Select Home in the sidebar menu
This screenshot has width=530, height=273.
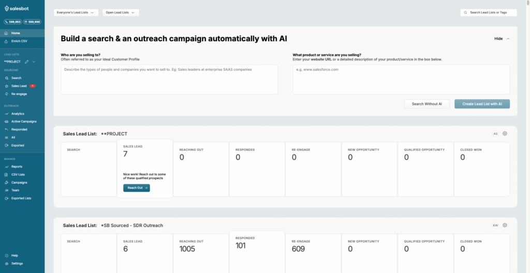pyautogui.click(x=16, y=33)
